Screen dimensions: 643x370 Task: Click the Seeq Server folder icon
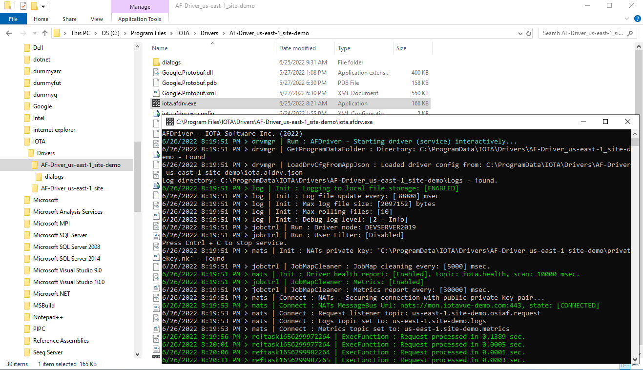coord(27,352)
